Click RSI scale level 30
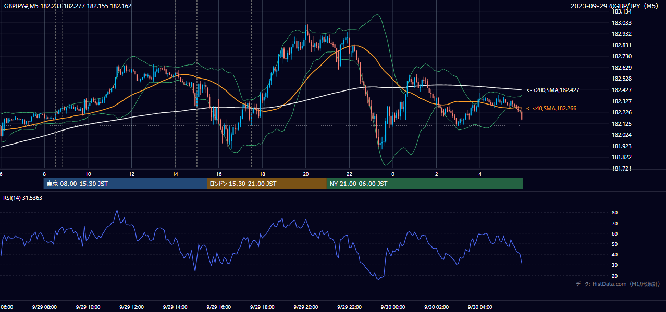This screenshot has width=666, height=312. pos(614,265)
